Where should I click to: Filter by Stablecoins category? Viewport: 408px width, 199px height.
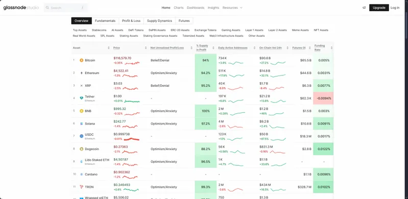[99, 30]
